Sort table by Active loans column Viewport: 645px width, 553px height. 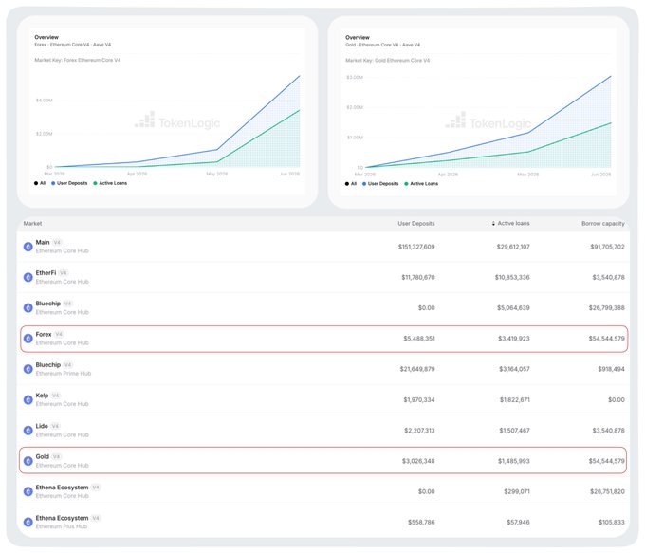pyautogui.click(x=513, y=224)
